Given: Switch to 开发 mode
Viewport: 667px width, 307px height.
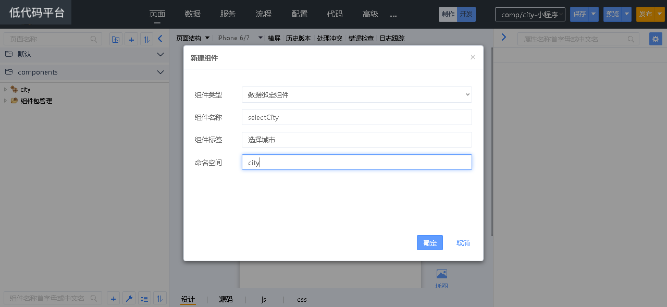Looking at the screenshot, I should tap(466, 14).
